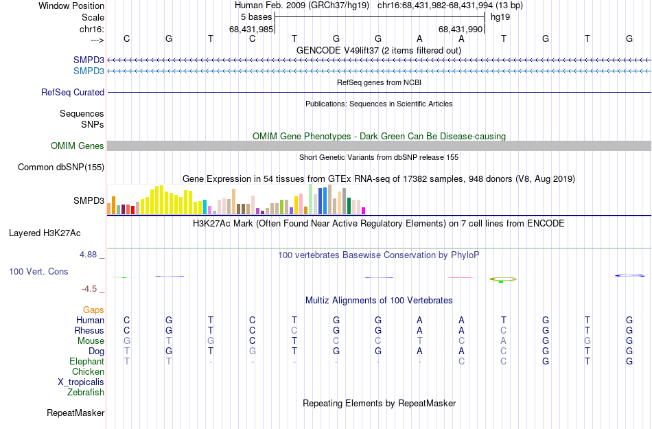Screen dimensions: 652x429
Task: Click the Window Position track label
Action: click(x=71, y=5)
